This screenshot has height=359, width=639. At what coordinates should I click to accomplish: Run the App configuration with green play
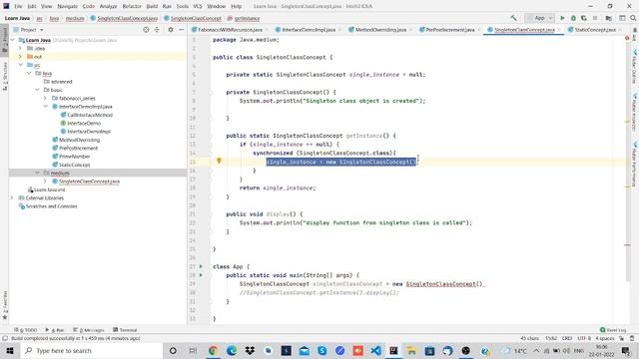tap(562, 18)
